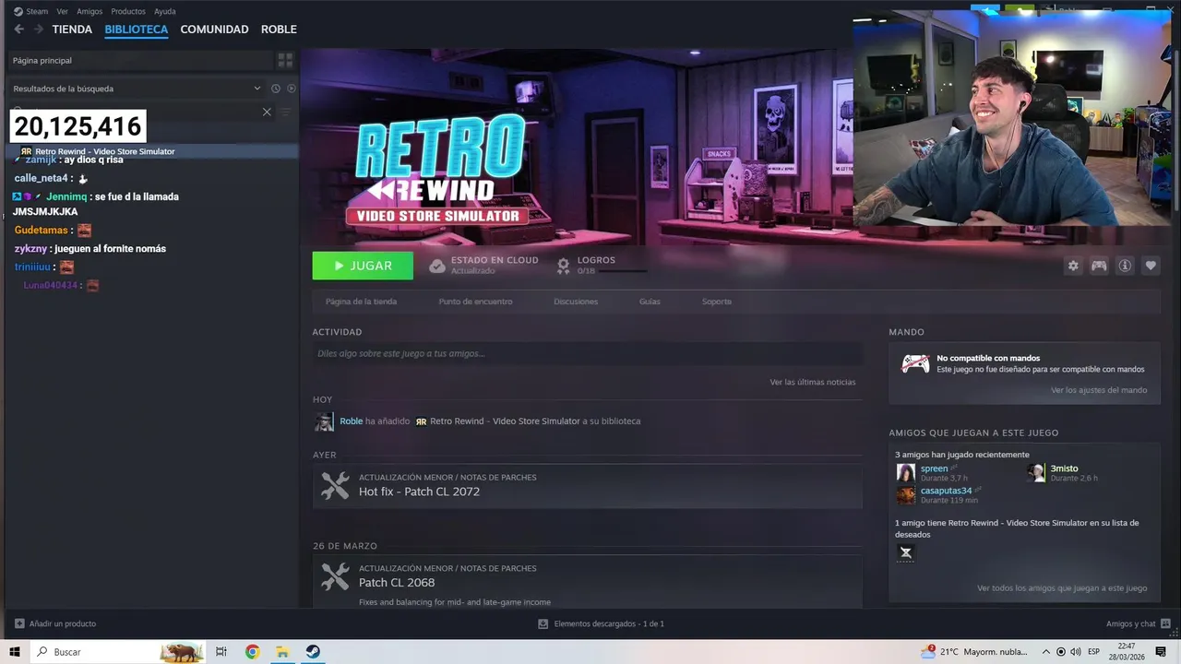Open Roble avatar in activity feed
The width and height of the screenshot is (1181, 664).
324,421
